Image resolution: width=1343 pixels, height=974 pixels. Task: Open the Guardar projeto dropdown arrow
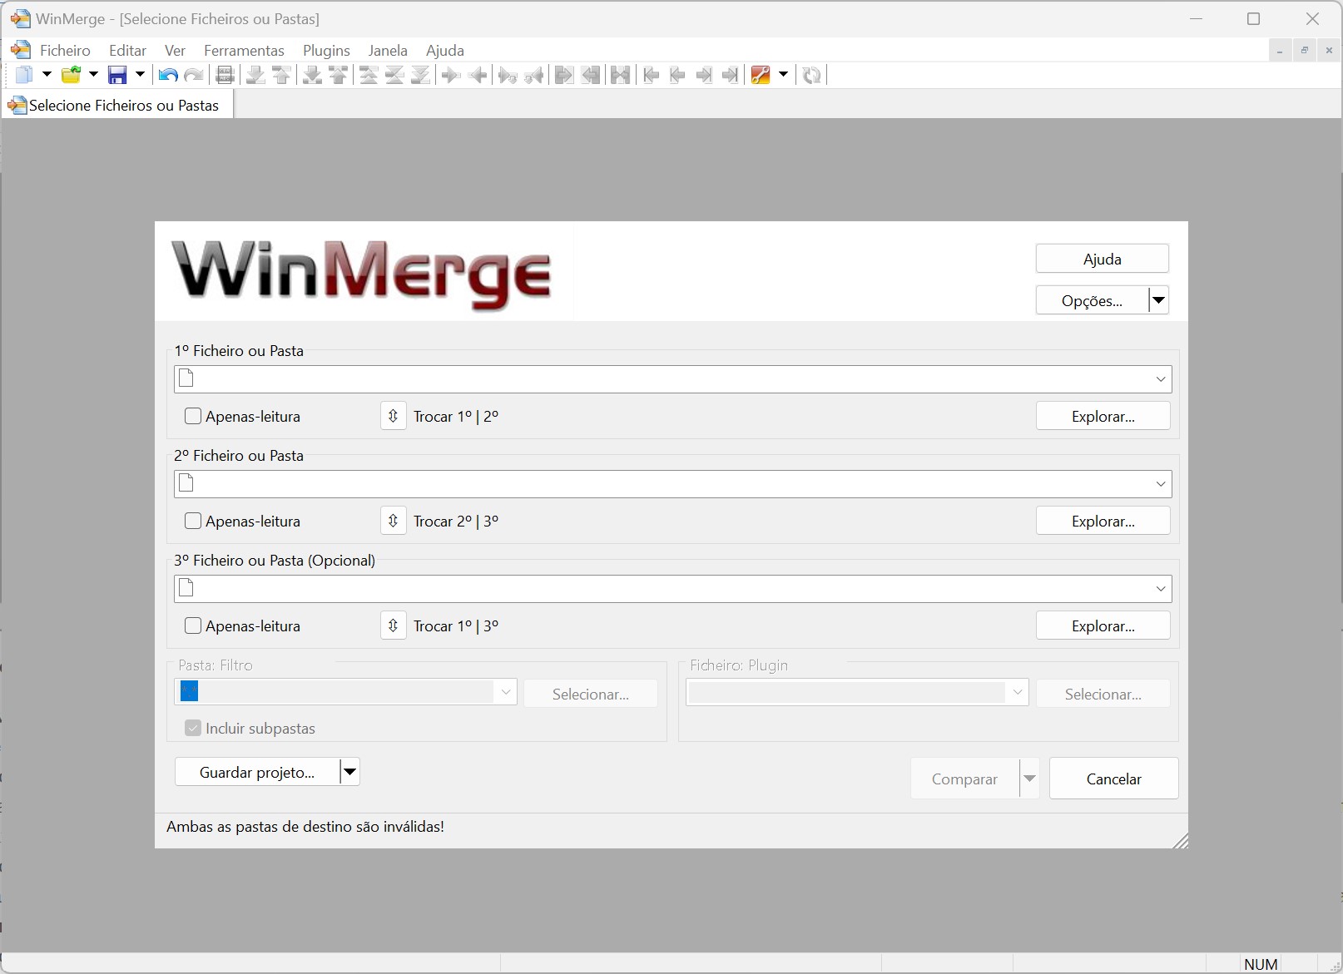point(350,772)
